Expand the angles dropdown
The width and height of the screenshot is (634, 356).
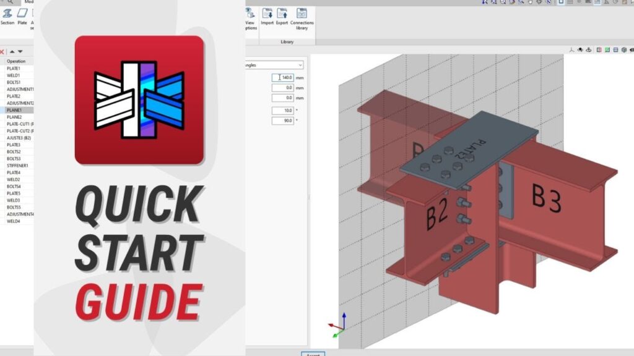[300, 65]
